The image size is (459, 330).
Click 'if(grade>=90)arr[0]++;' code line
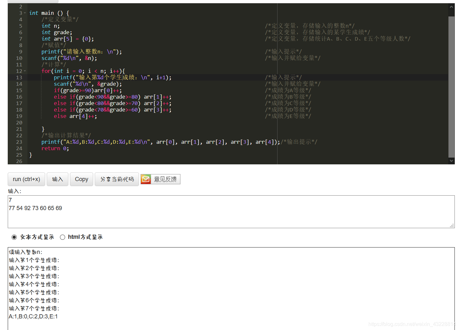[x=88, y=91]
